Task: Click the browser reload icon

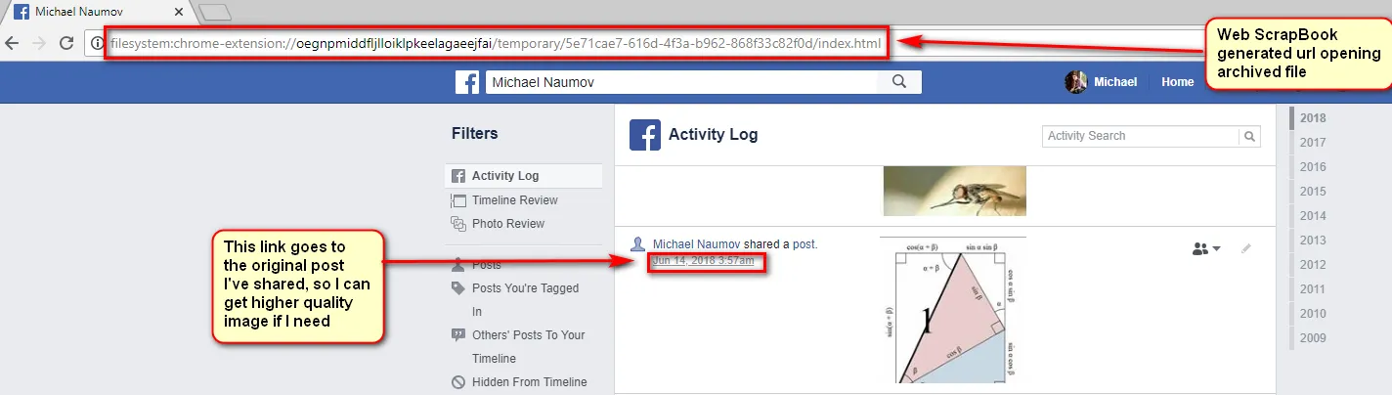Action: pyautogui.click(x=66, y=43)
